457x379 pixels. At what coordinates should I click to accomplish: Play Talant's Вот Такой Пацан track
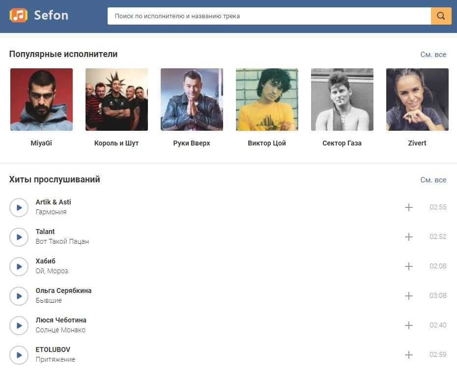[x=19, y=237]
